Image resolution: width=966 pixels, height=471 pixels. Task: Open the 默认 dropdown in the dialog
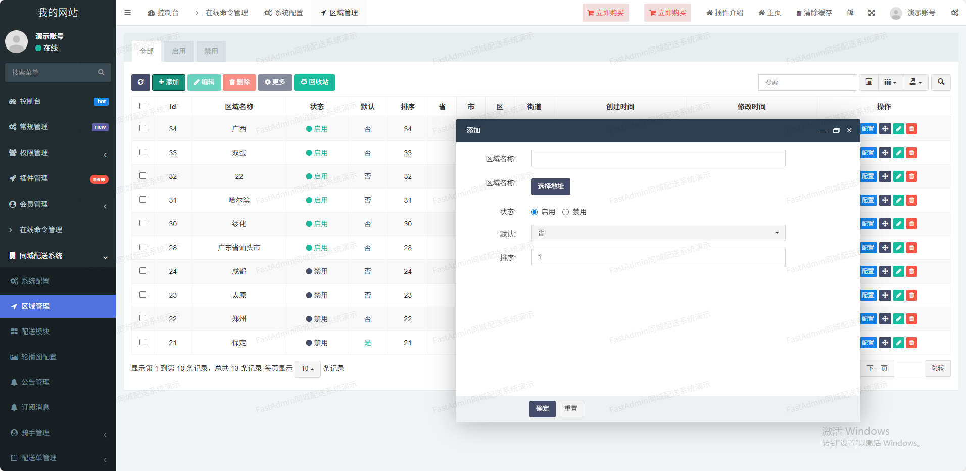pyautogui.click(x=658, y=233)
